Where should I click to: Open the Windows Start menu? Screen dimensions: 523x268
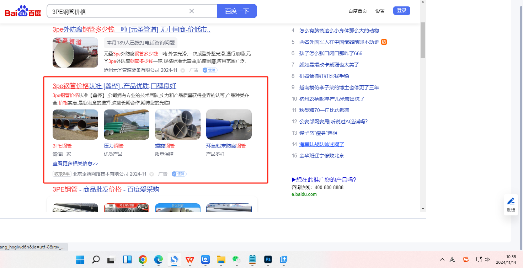[80, 259]
